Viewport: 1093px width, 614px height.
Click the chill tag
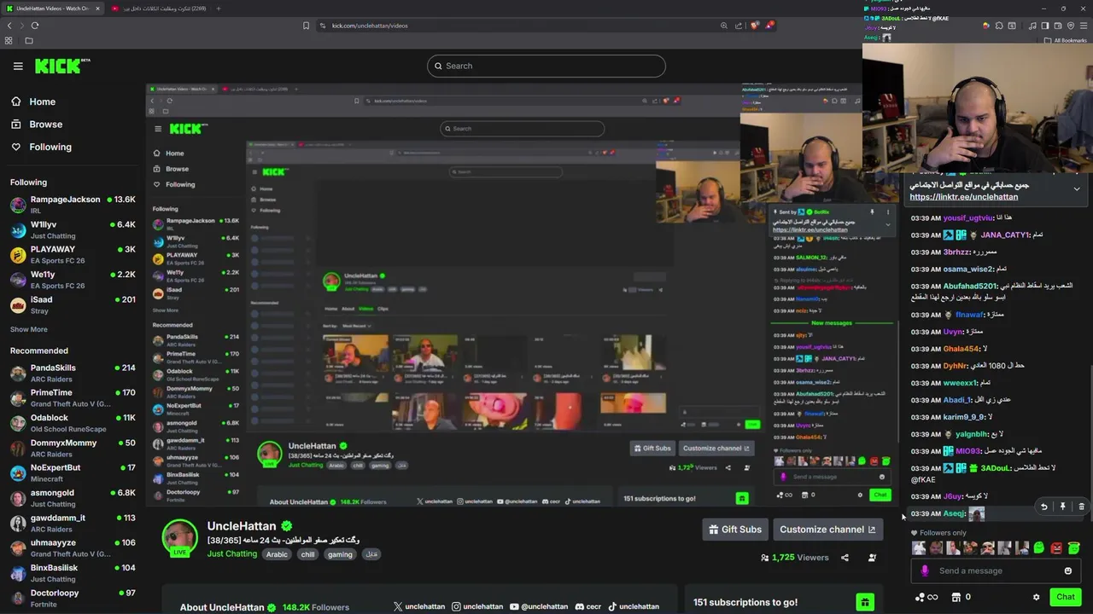[x=307, y=554]
